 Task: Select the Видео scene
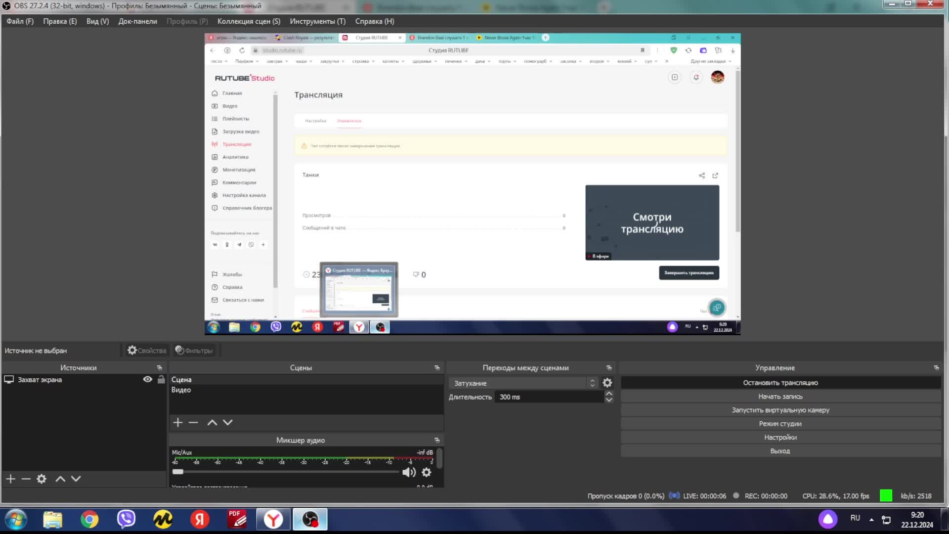pos(306,390)
